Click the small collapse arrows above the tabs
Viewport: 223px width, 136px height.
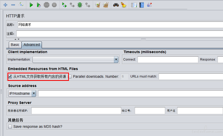[x=17, y=39]
